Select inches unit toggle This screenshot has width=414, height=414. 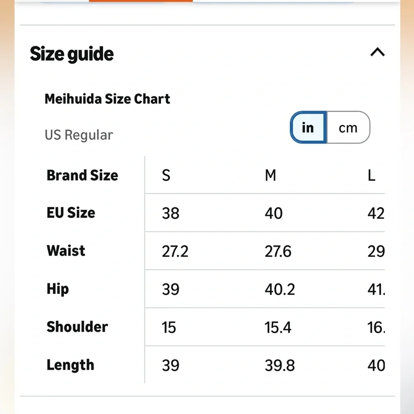click(308, 128)
